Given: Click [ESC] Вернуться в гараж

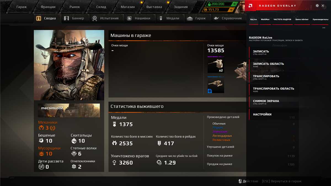Looking at the screenshot, I should pos(282,181).
